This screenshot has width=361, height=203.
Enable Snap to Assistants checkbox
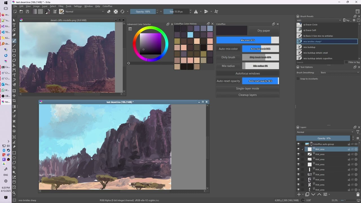(298, 79)
